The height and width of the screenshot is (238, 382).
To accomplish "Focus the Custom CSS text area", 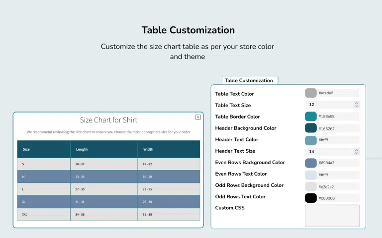I will tap(332, 216).
